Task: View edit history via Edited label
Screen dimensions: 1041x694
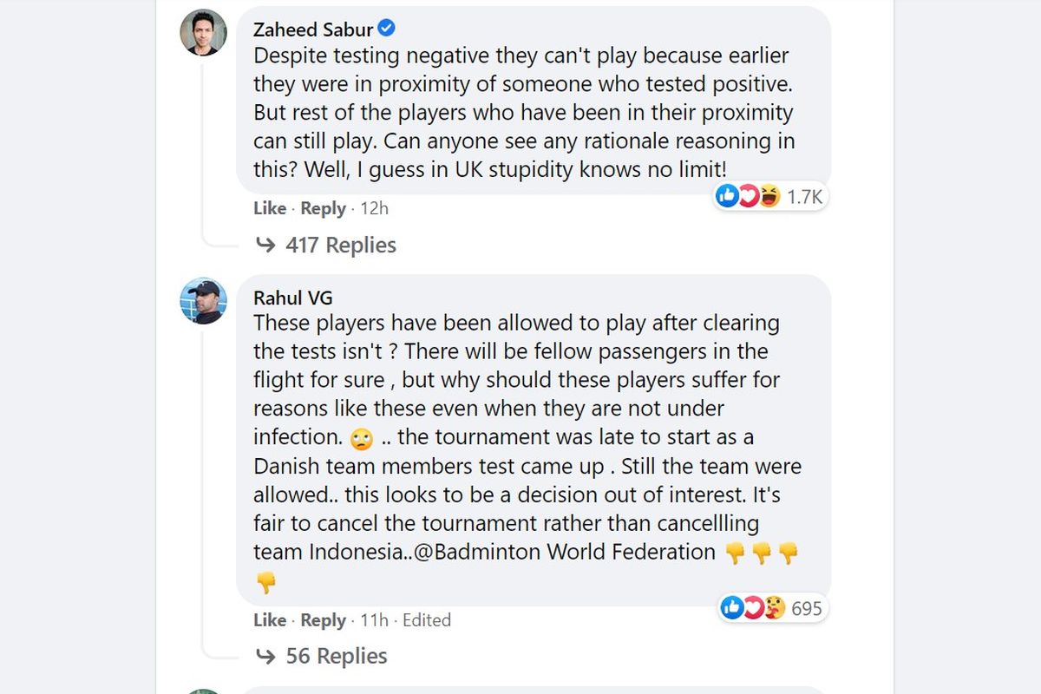Action: pos(427,620)
